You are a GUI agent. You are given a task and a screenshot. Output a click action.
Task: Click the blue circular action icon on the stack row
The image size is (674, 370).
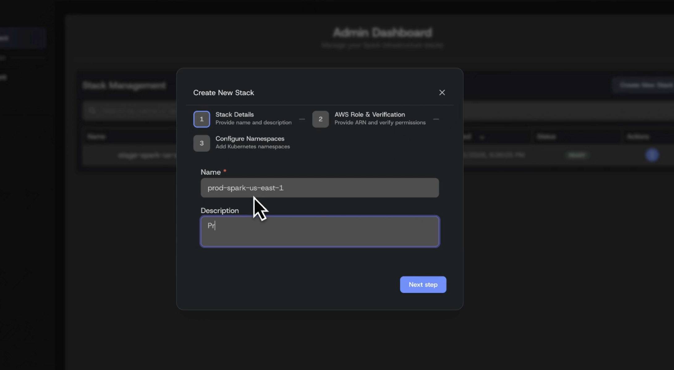(652, 155)
